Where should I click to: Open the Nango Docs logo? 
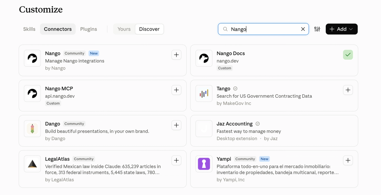click(204, 58)
